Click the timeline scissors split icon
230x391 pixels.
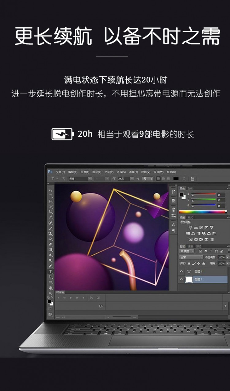point(91,298)
